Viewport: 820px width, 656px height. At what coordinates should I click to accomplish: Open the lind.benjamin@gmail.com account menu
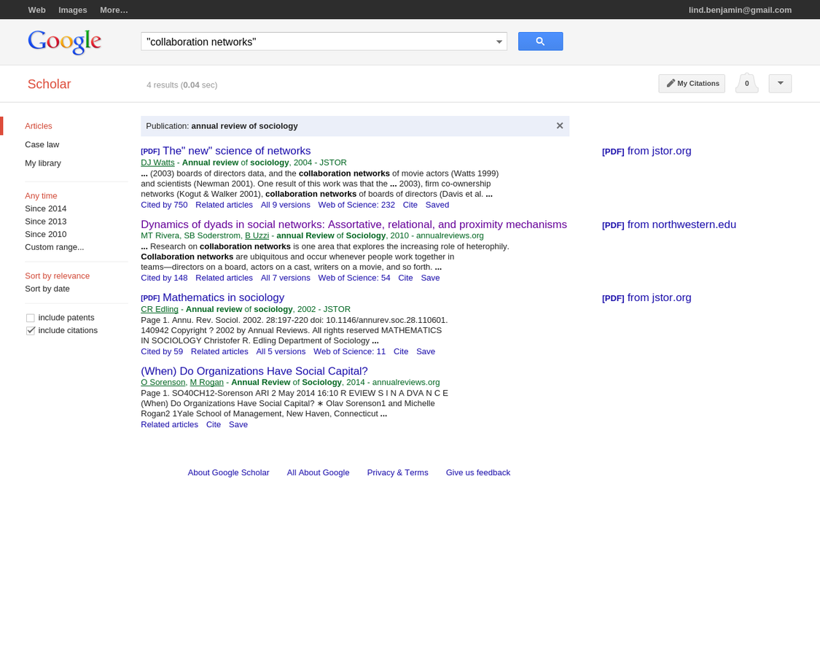pos(740,10)
